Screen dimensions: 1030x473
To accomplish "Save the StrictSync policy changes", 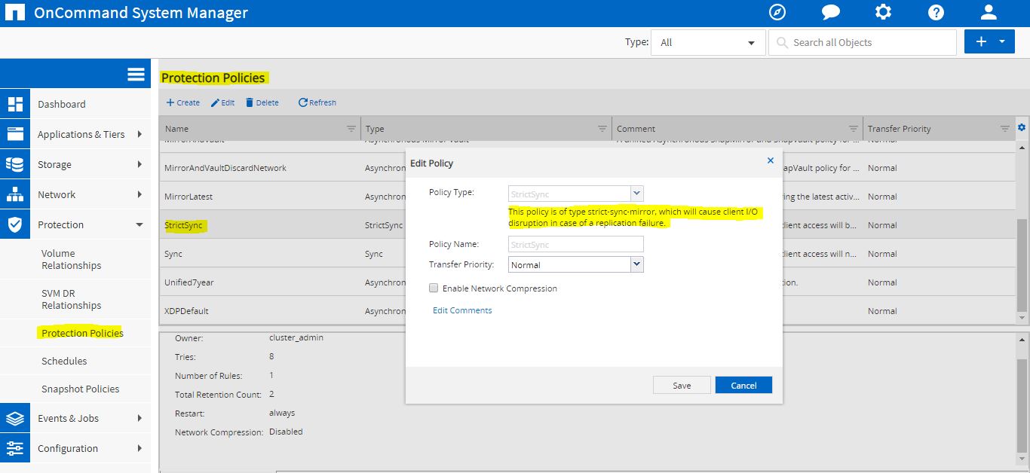I will 681,385.
